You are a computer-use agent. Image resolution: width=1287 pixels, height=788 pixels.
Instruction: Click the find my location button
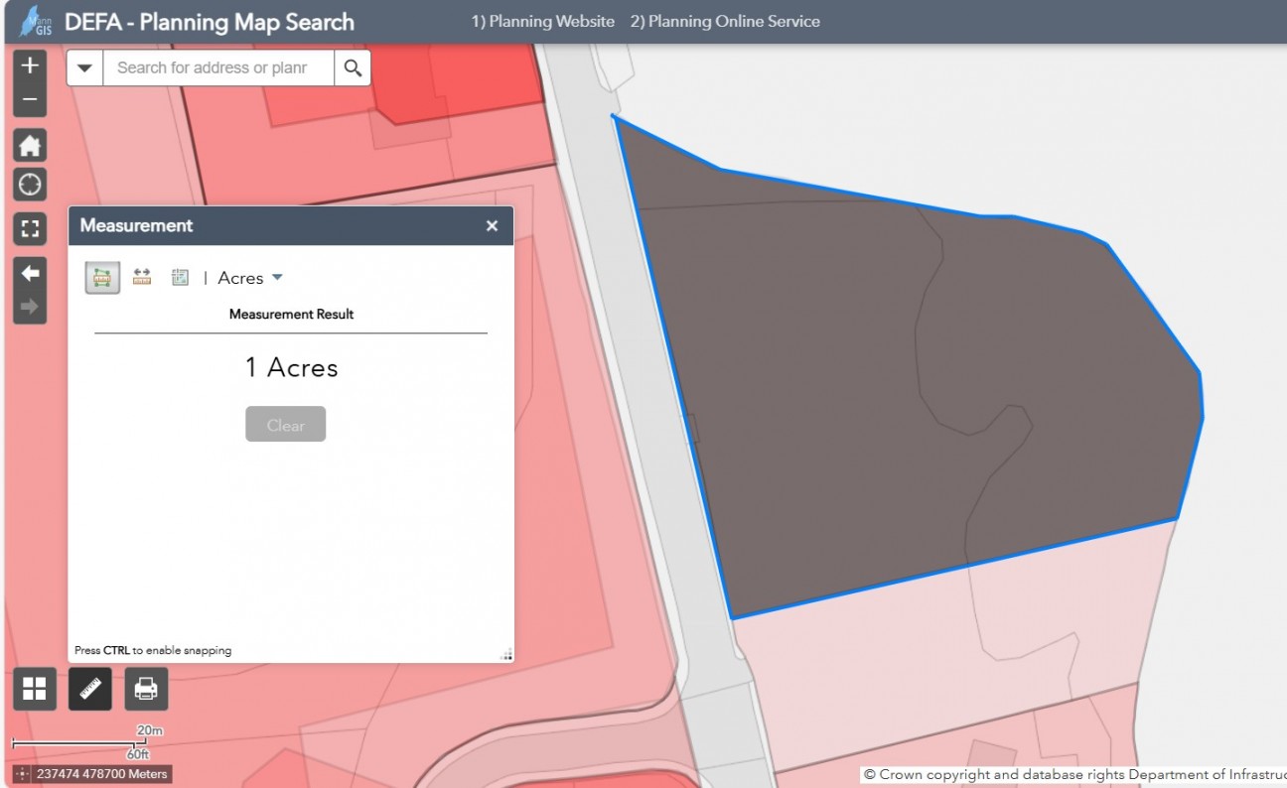[x=30, y=185]
